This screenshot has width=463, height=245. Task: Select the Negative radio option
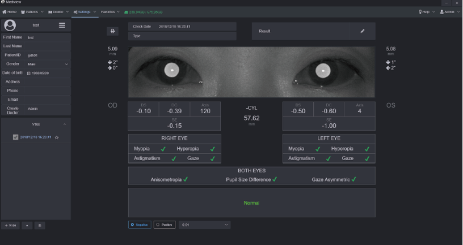(140, 225)
